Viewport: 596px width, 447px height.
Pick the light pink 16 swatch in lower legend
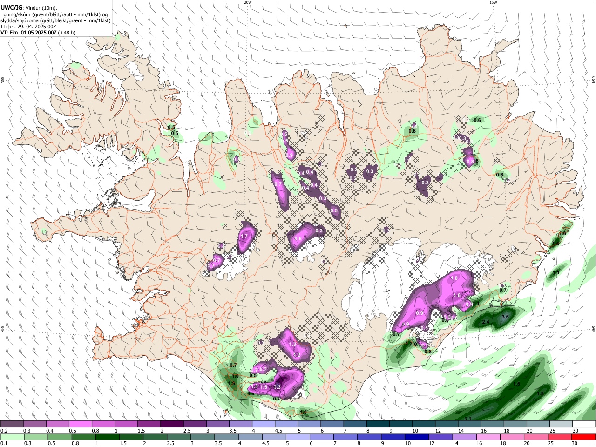coord(488,437)
